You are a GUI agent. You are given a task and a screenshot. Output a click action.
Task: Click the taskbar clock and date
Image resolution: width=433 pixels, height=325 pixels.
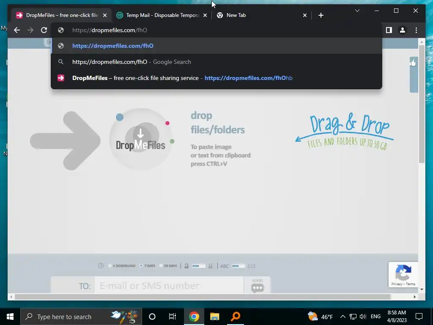coord(397,317)
